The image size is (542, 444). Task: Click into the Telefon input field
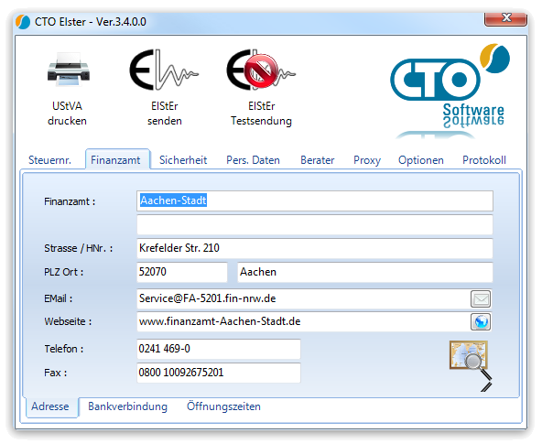[219, 349]
